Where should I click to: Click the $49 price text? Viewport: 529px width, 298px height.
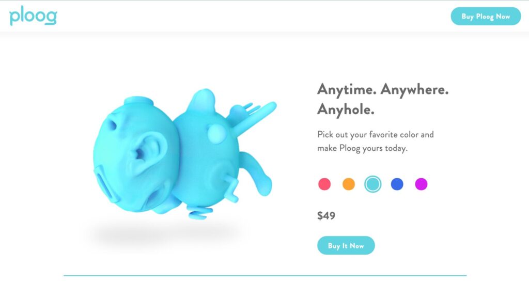326,215
